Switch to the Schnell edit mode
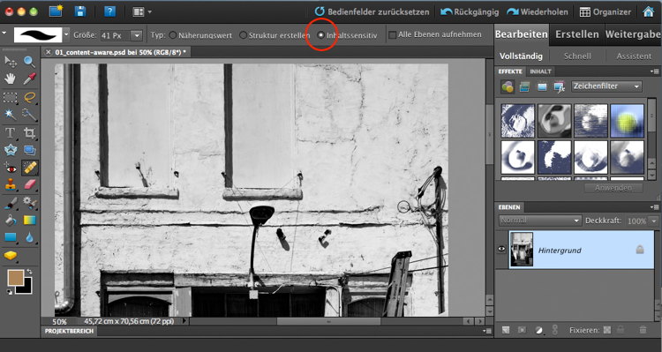The image size is (662, 352). [x=577, y=56]
